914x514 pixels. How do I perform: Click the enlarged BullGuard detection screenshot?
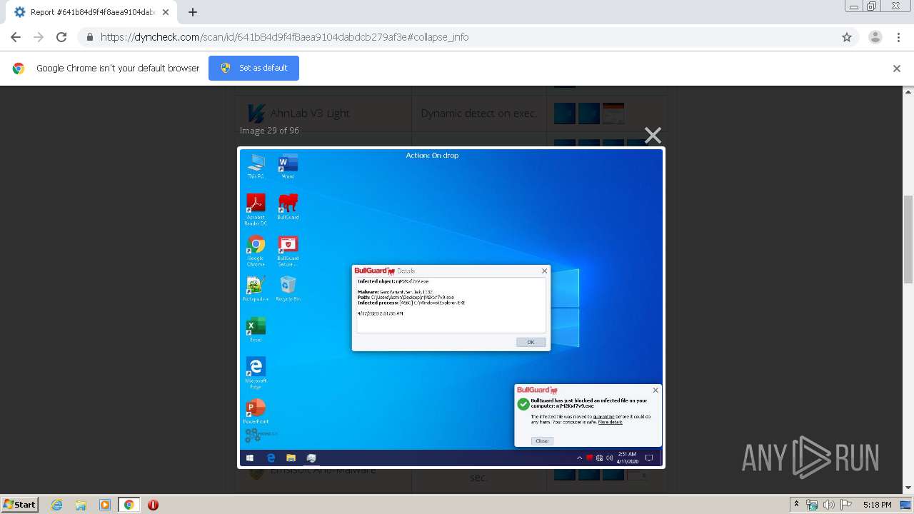tap(451, 308)
